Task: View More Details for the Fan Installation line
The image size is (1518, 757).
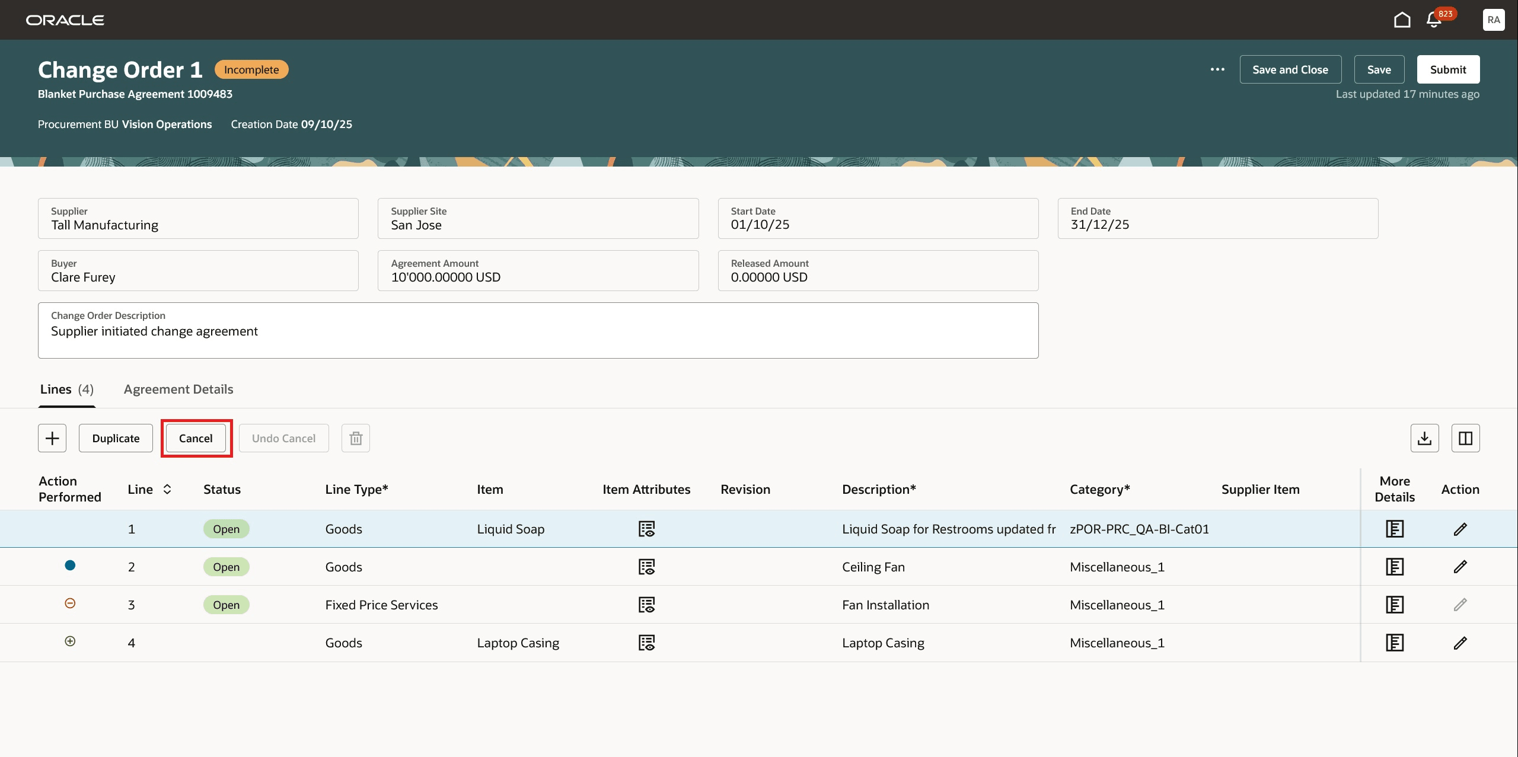Action: 1395,604
